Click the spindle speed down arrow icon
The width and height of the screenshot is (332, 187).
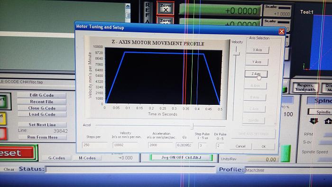[314, 121]
